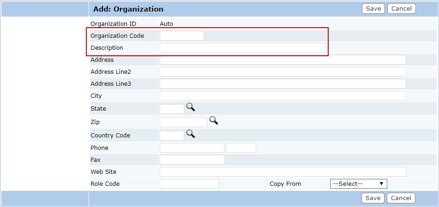This screenshot has height=207, width=439.
Task: Click the City text field
Action: coord(283,96)
